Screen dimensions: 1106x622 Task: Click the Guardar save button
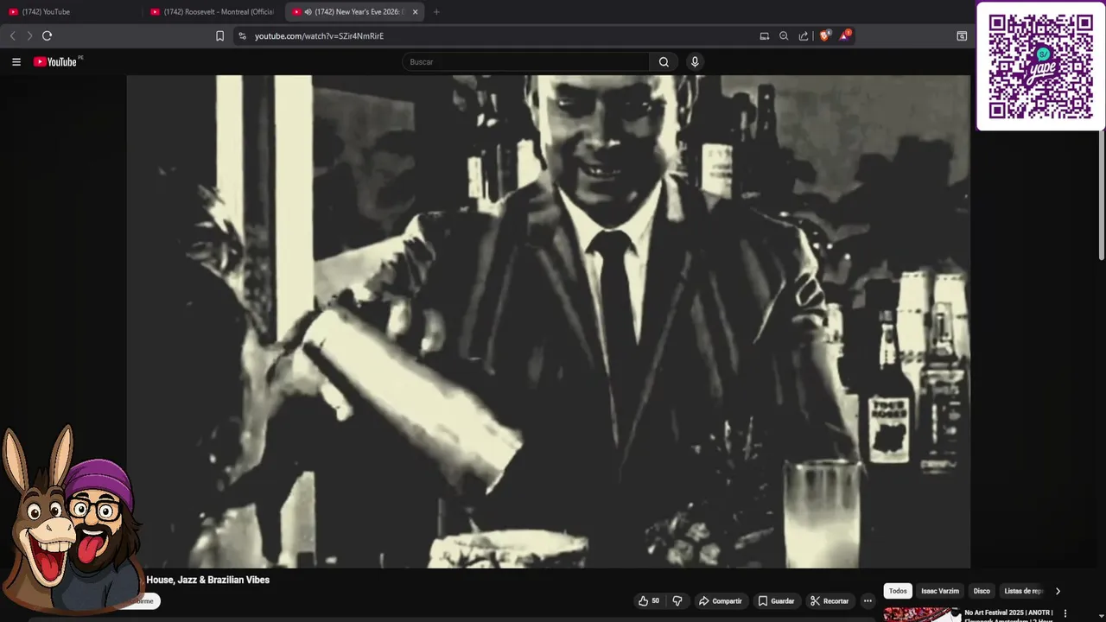click(x=776, y=601)
